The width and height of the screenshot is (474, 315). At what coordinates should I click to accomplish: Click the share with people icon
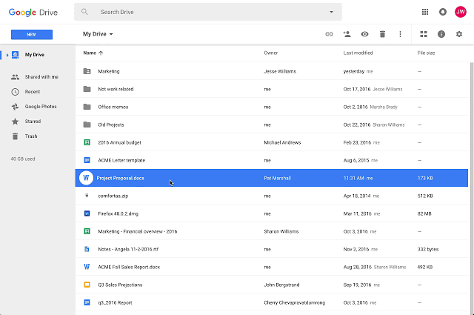tap(347, 34)
